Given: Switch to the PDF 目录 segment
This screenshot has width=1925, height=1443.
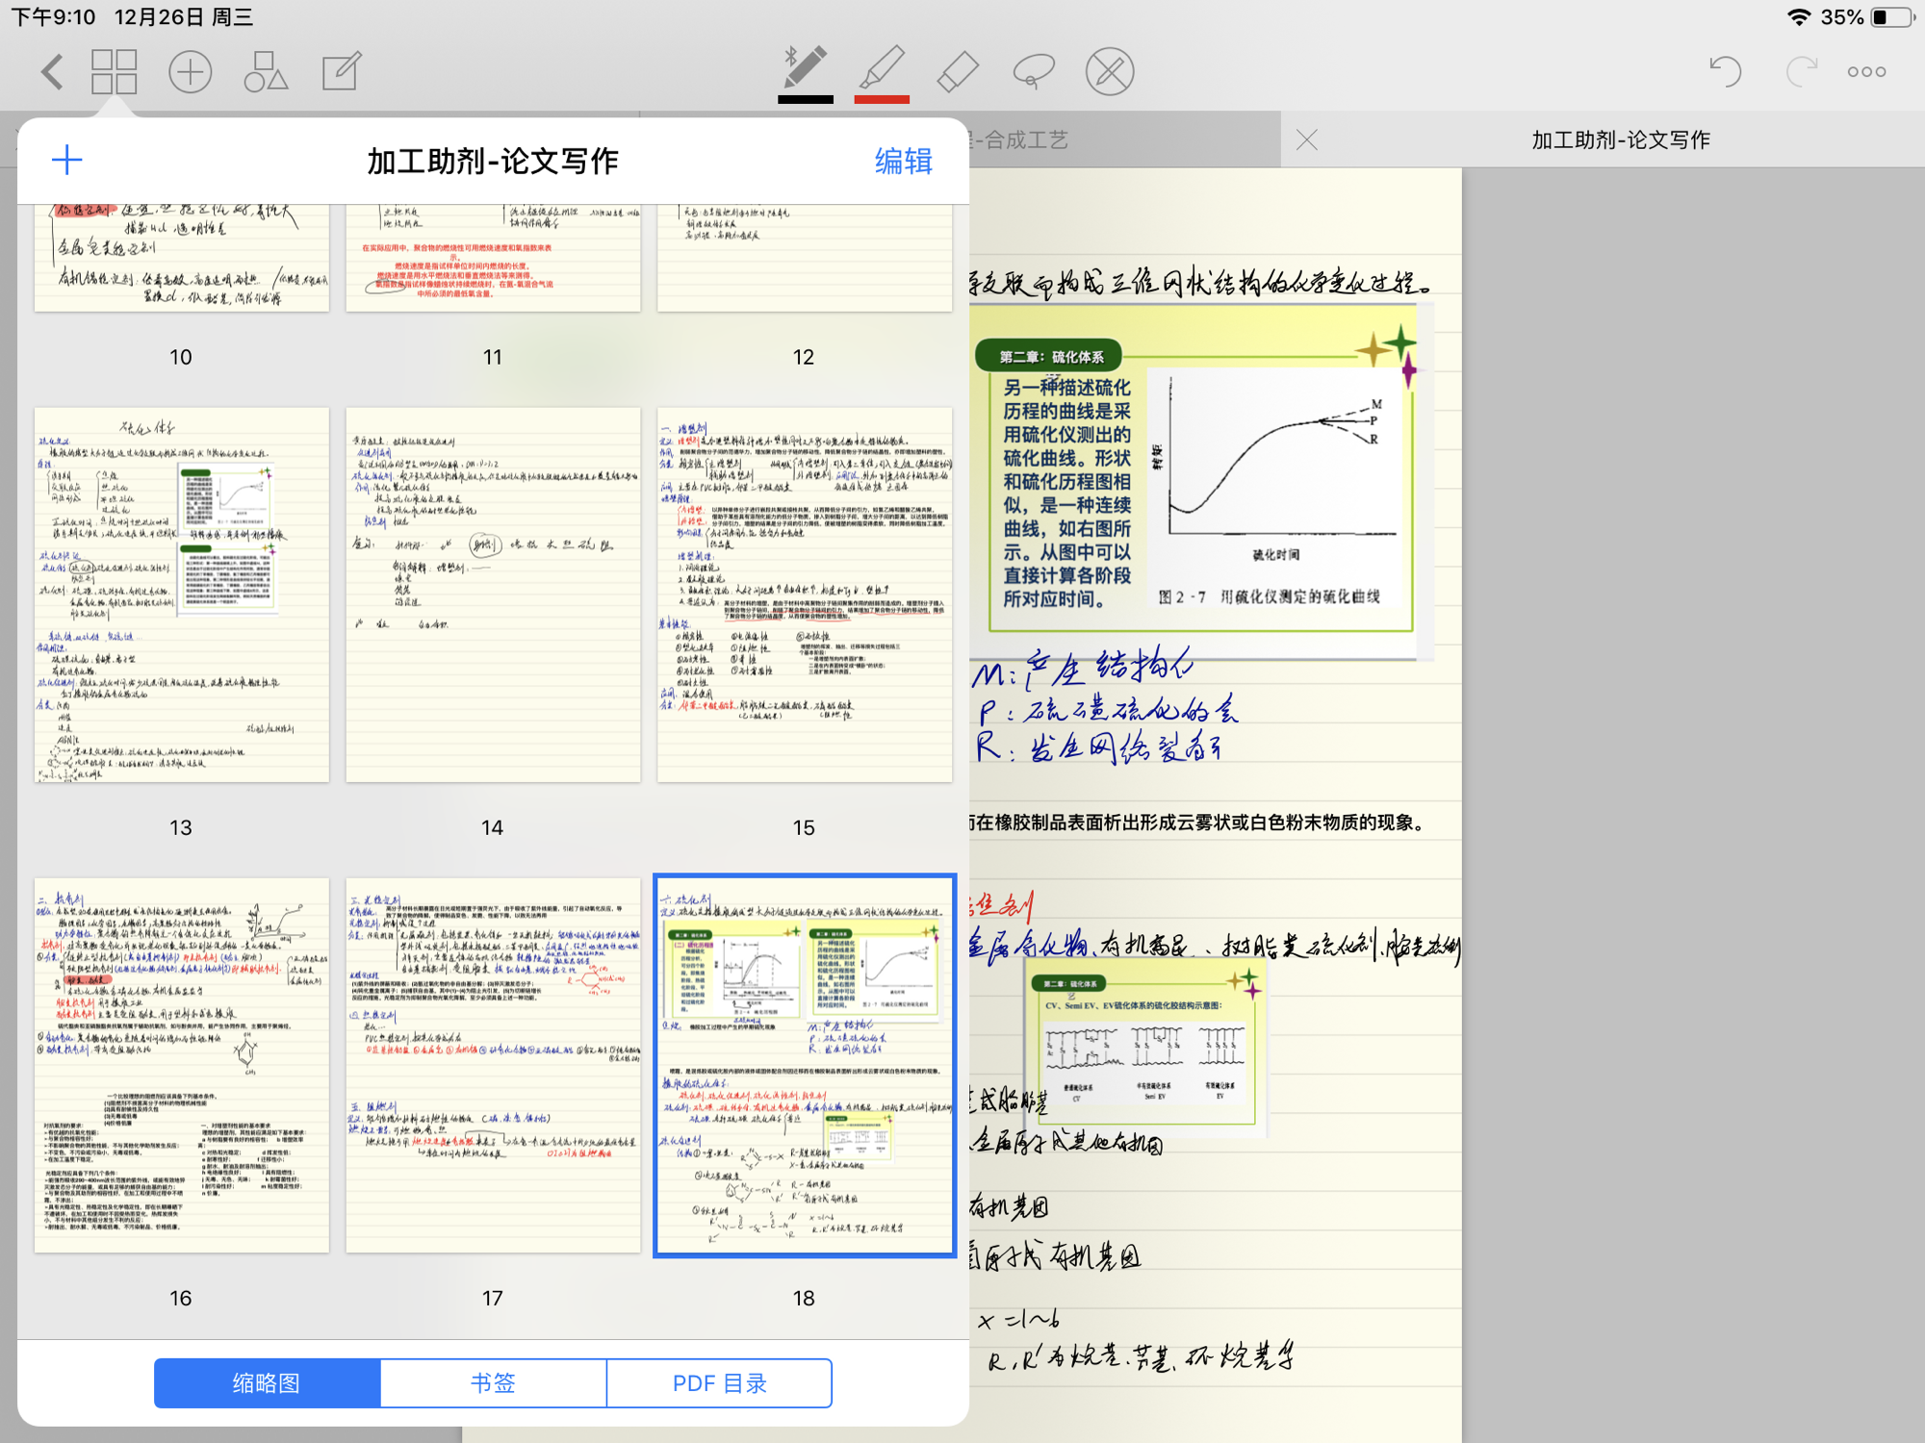Looking at the screenshot, I should tap(719, 1382).
